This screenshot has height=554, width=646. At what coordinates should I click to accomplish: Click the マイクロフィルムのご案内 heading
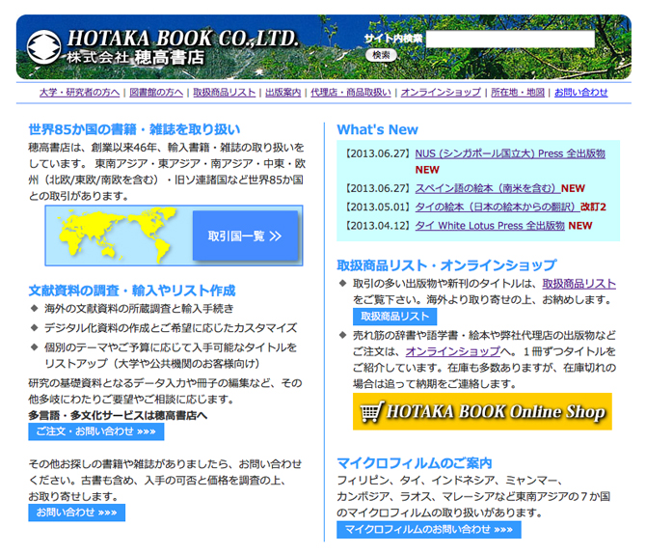pos(415,463)
